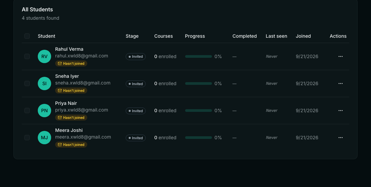Select Meera Joshi's row checkbox
Screen dimensions: 371x187
[x=27, y=138]
